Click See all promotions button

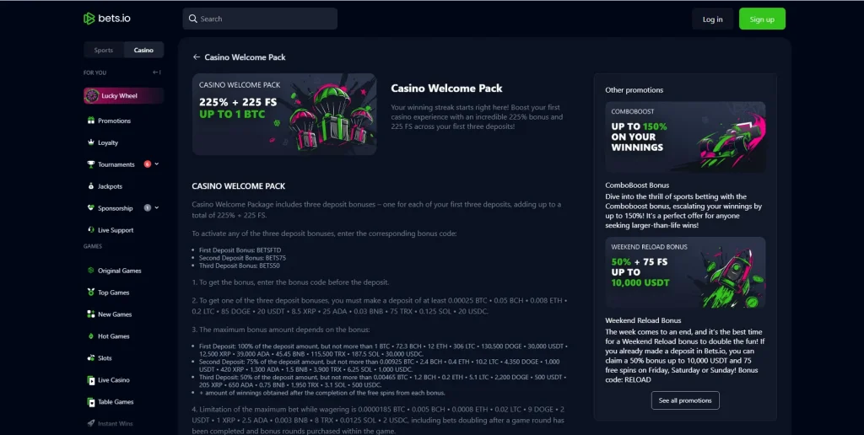(685, 400)
